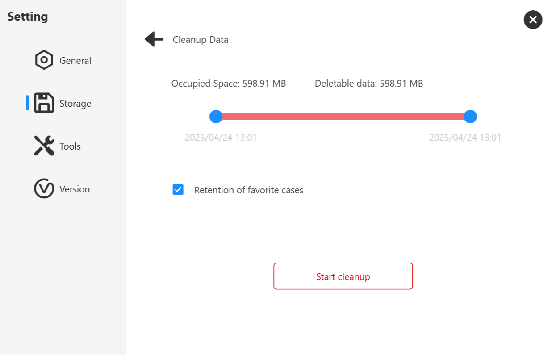Click the Storage floppy disk icon
The width and height of the screenshot is (552, 355).
(x=44, y=103)
